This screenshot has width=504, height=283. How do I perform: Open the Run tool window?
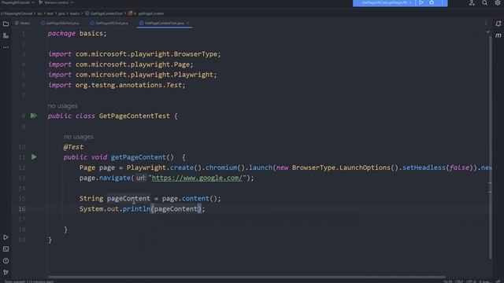click(6, 237)
